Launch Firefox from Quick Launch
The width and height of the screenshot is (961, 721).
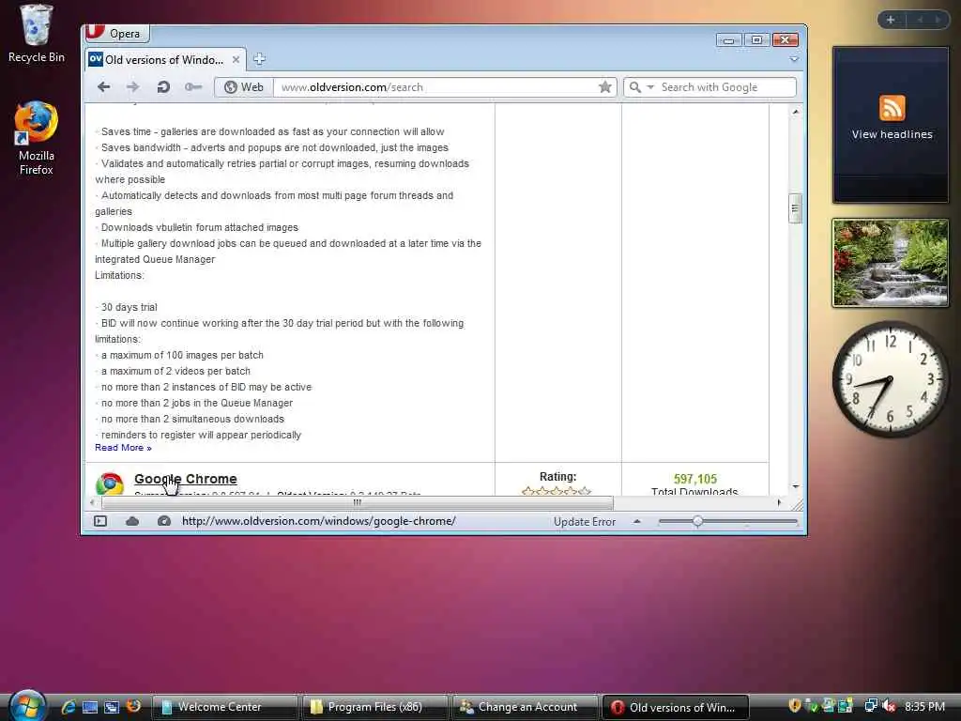pyautogui.click(x=133, y=706)
